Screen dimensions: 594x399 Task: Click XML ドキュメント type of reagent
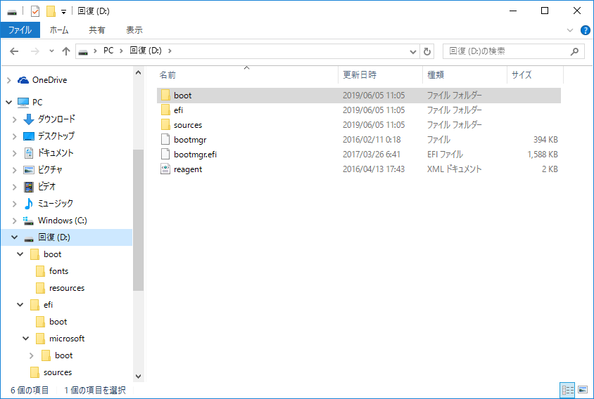[x=454, y=169]
